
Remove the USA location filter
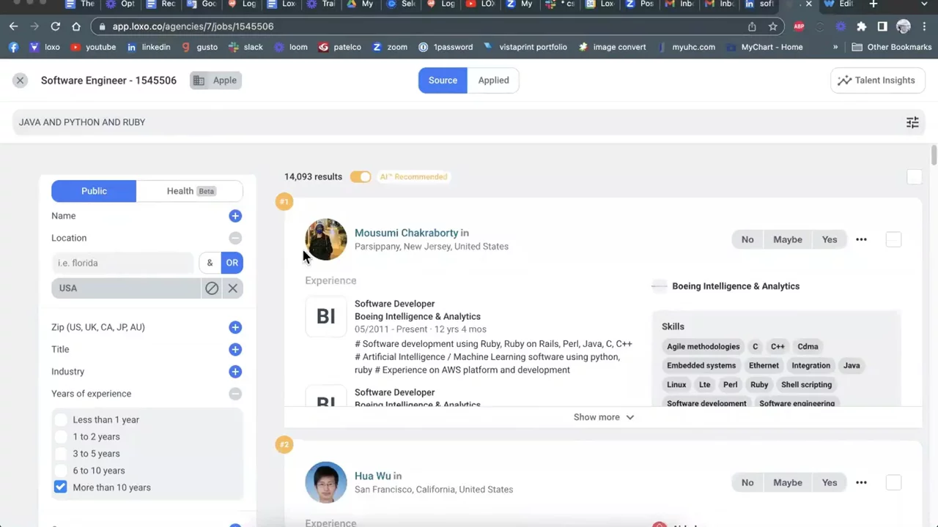point(232,288)
